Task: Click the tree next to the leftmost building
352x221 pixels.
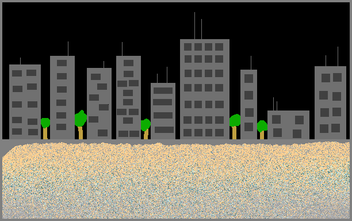Action: click(x=45, y=128)
